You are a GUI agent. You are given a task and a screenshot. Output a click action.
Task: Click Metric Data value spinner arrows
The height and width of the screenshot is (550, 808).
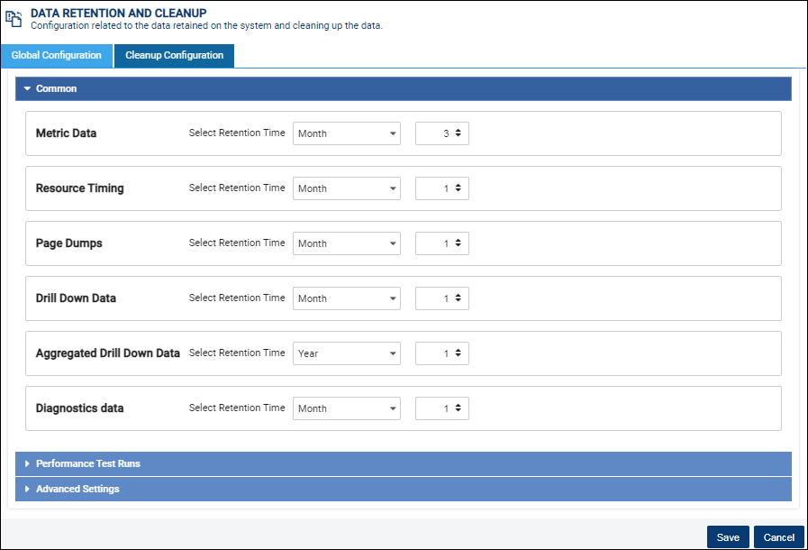tap(458, 133)
